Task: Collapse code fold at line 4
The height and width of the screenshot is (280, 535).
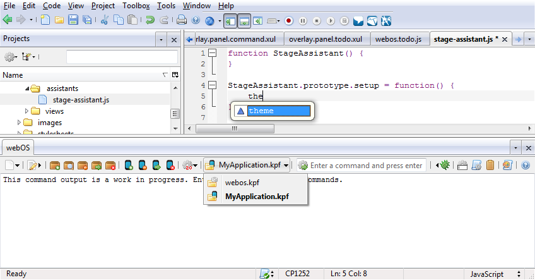Action: click(213, 85)
